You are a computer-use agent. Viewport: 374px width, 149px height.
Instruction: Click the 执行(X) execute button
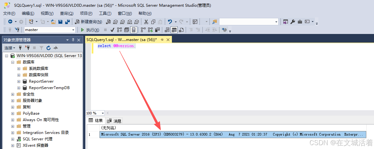(x=90, y=30)
